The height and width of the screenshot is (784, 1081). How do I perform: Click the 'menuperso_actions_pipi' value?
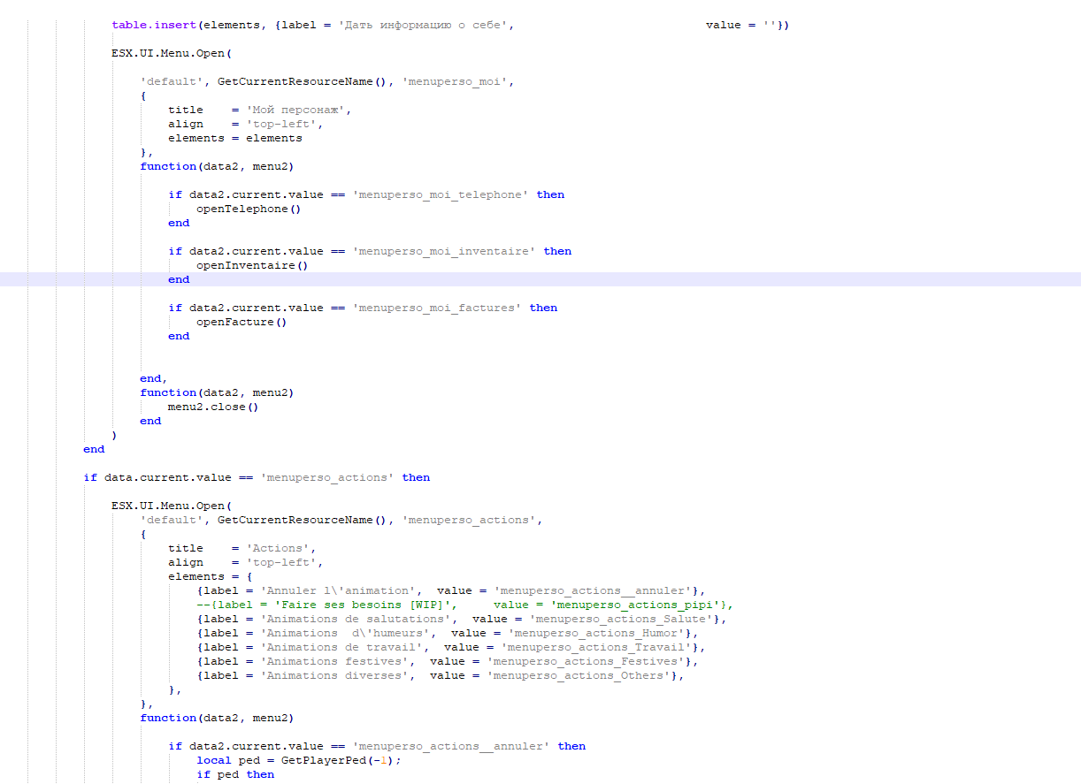(635, 605)
